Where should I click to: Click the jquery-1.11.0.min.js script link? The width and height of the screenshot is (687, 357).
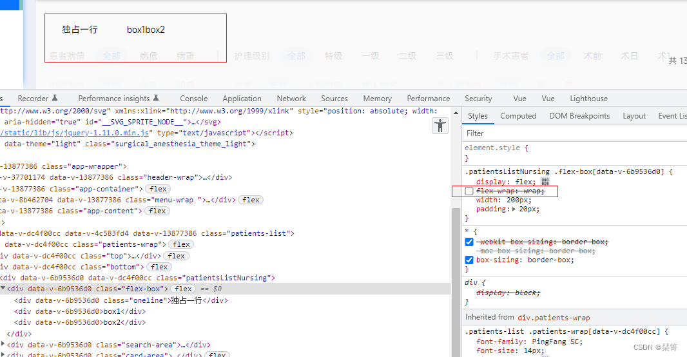pyautogui.click(x=75, y=133)
